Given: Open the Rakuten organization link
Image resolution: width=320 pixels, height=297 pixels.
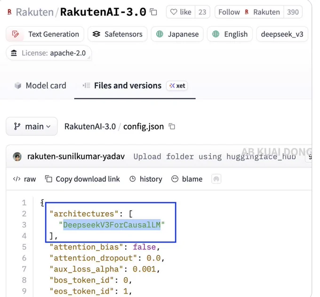Looking at the screenshot, I should (35, 12).
